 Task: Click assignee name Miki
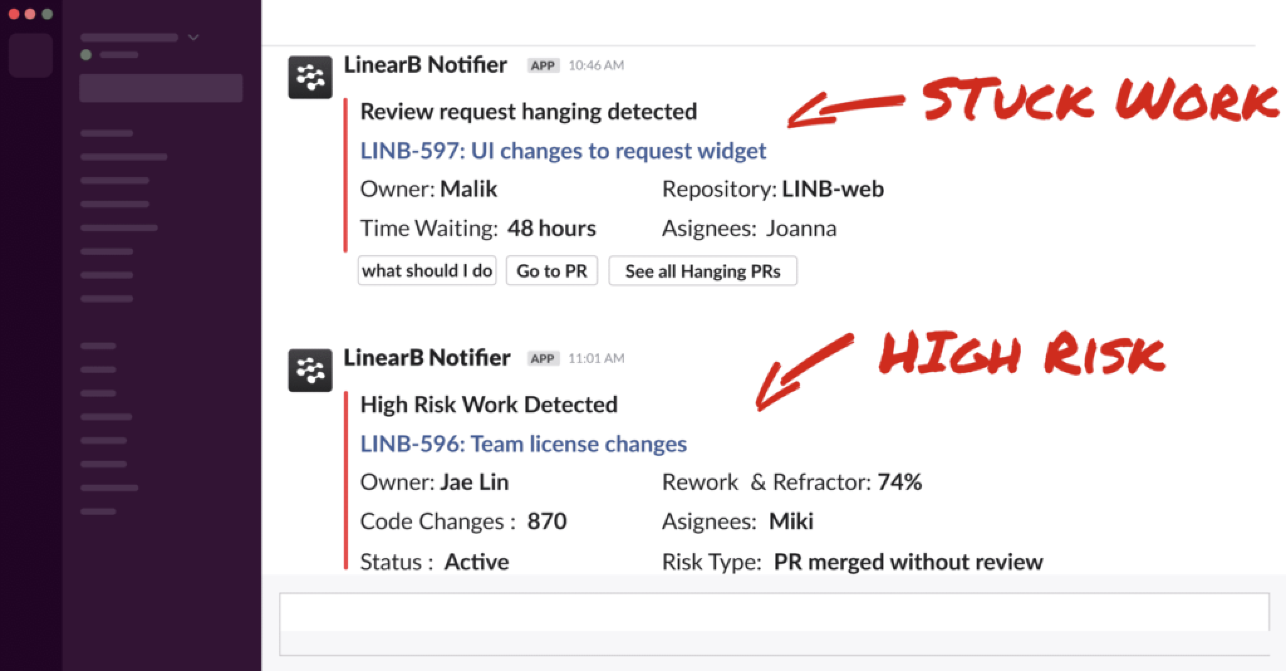791,521
